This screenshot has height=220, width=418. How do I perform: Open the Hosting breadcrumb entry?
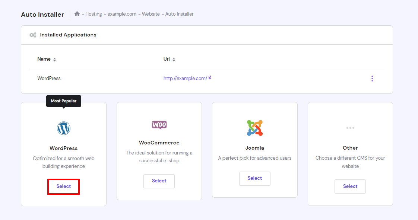(x=93, y=14)
